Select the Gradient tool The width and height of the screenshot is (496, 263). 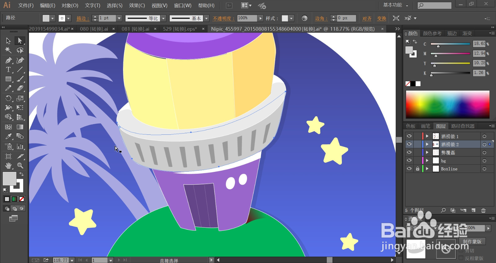coord(20,127)
